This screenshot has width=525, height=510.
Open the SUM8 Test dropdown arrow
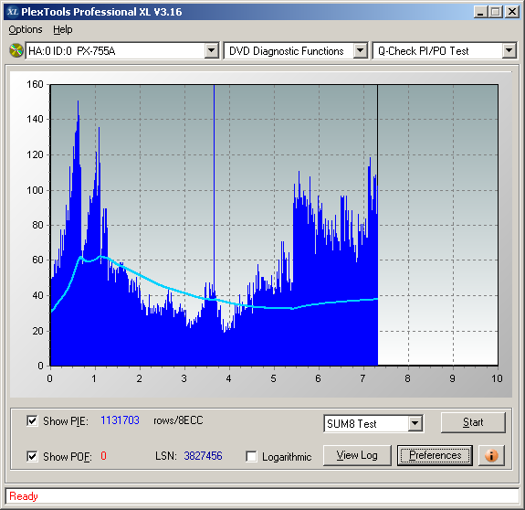[x=415, y=423]
